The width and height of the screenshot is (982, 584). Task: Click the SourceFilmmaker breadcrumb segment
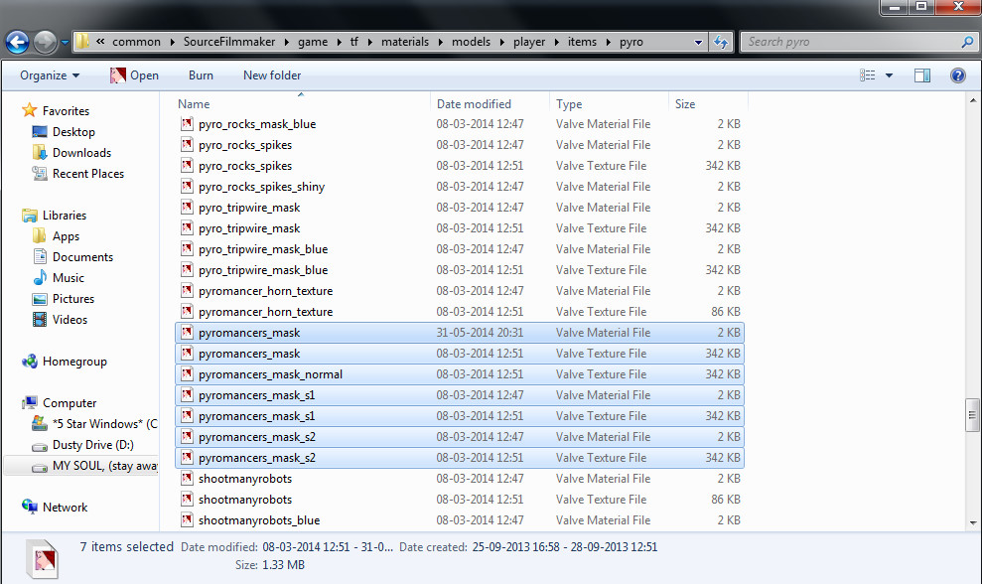[x=229, y=42]
